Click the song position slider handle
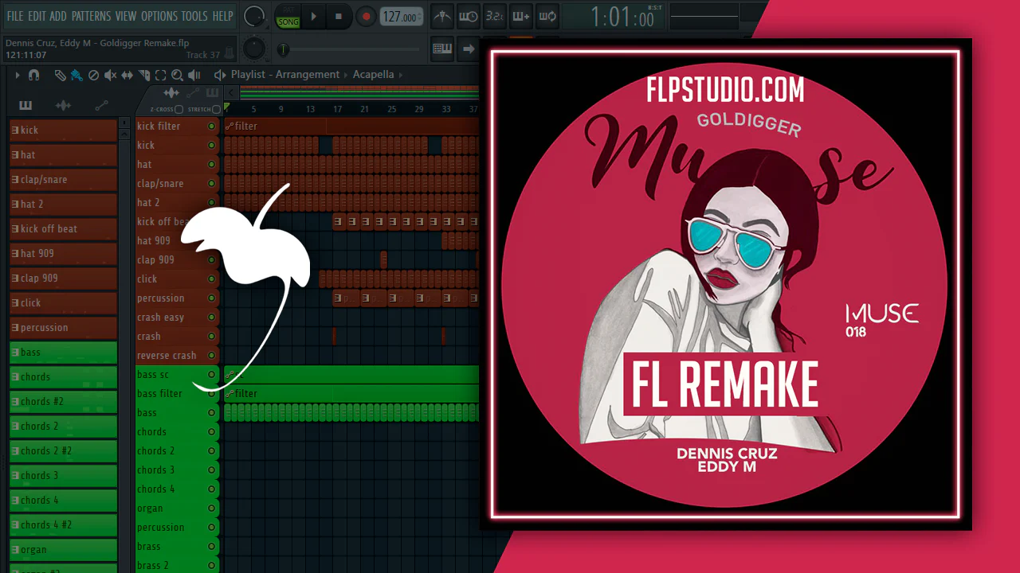 [x=283, y=49]
